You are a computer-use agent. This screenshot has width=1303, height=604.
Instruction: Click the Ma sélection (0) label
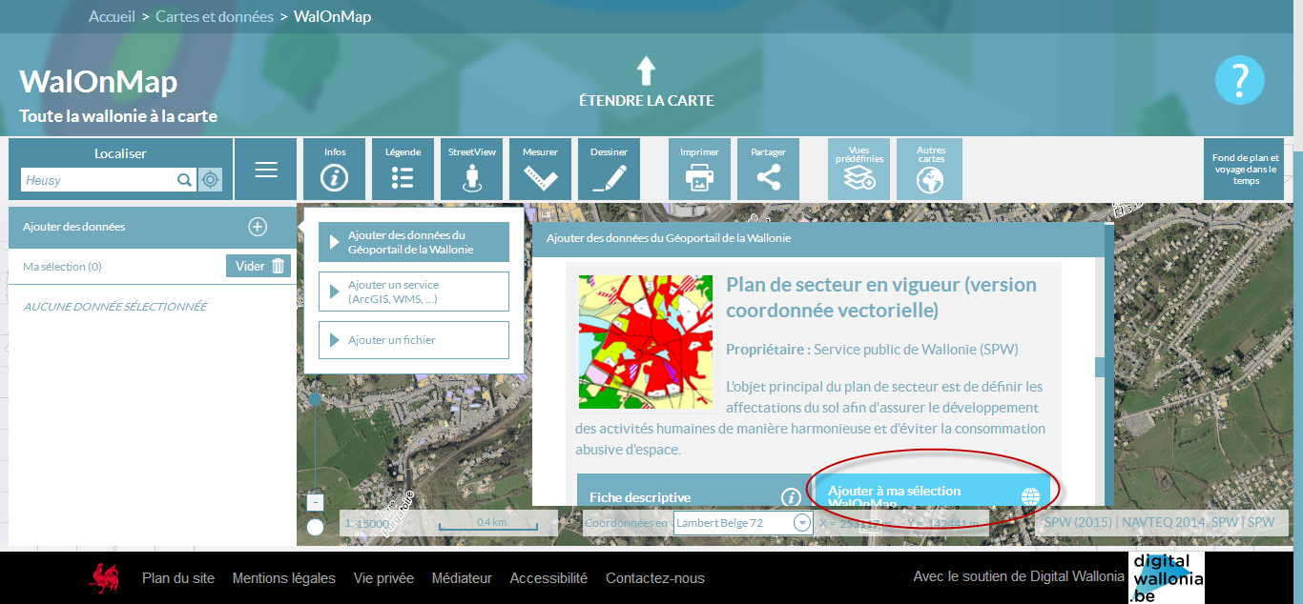[x=62, y=267]
